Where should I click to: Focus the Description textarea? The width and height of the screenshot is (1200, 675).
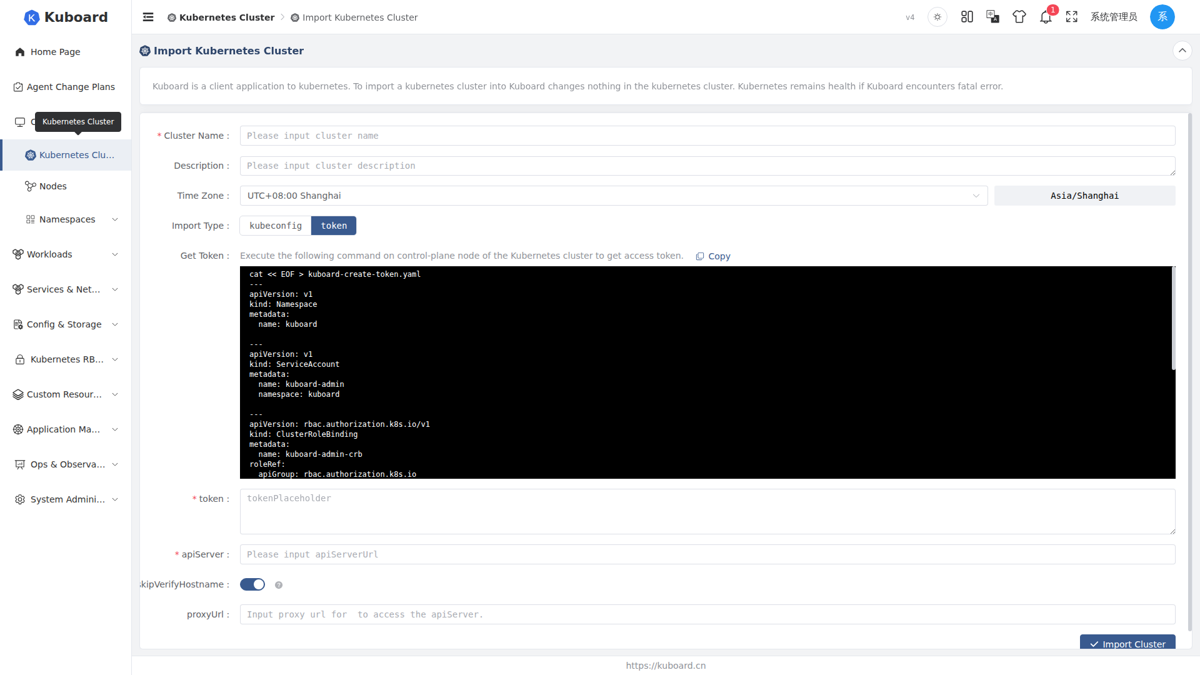707,166
